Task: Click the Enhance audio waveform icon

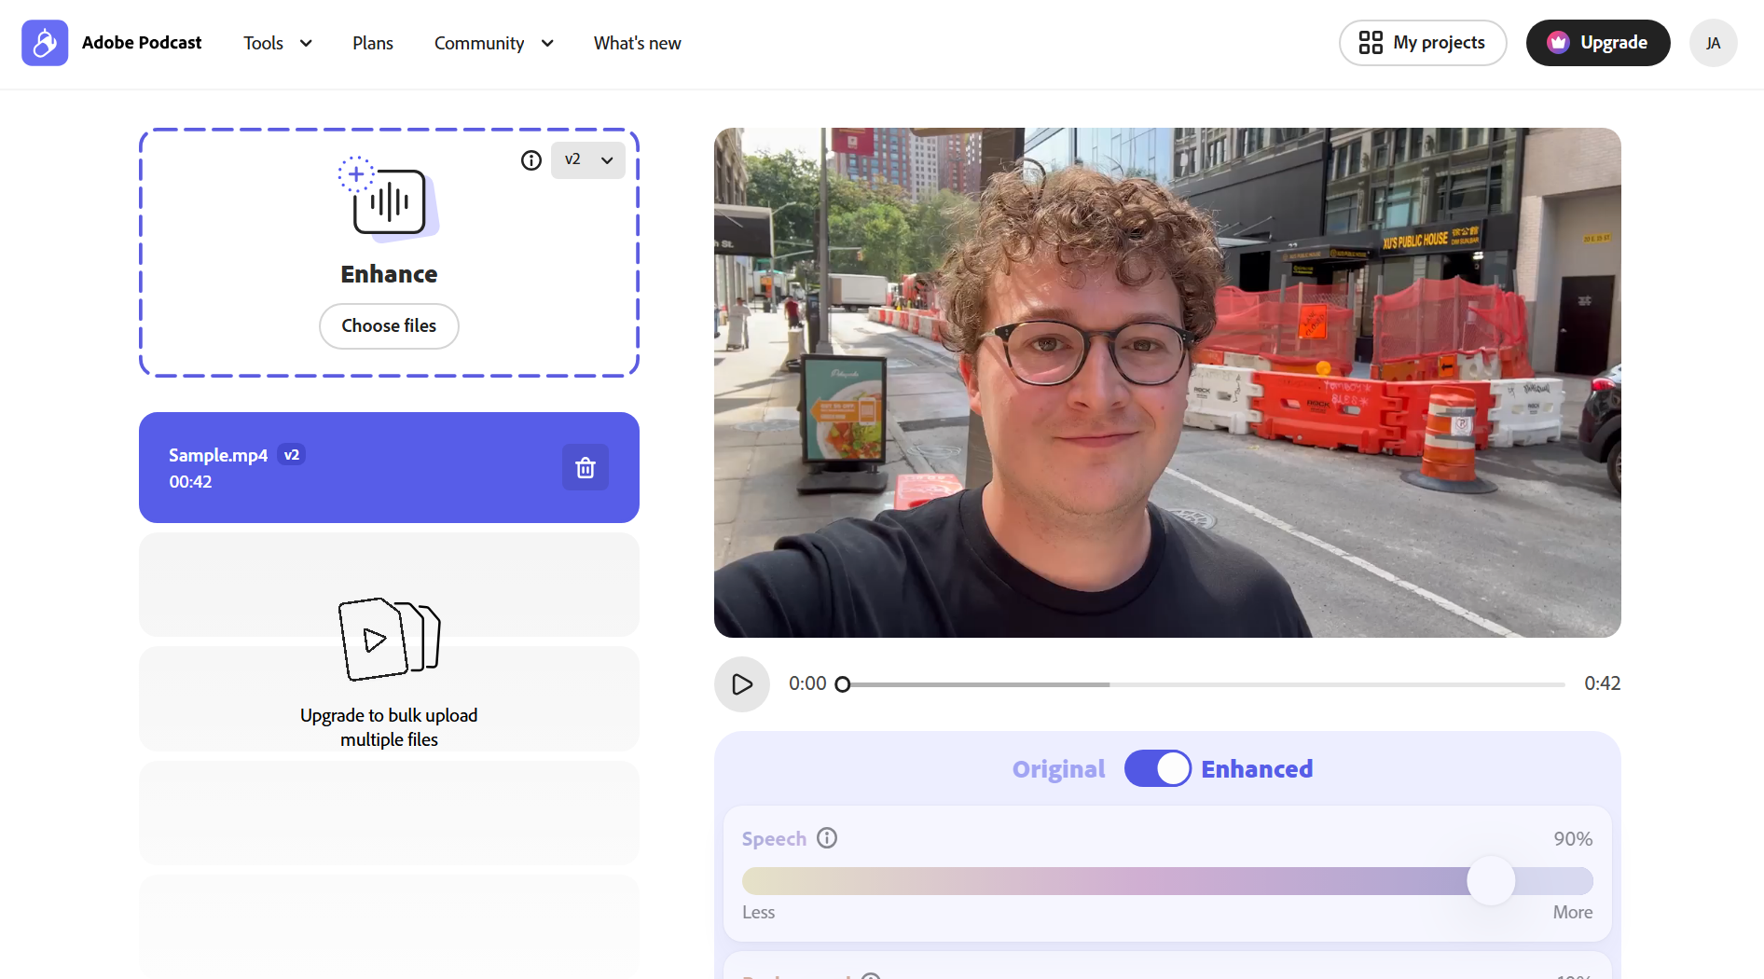Action: tap(389, 200)
